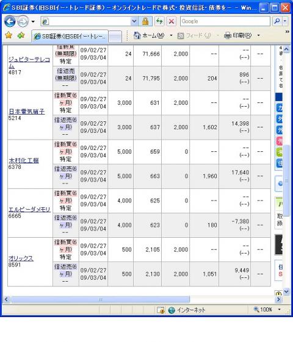Open オリックス stock link

pyautogui.click(x=21, y=258)
